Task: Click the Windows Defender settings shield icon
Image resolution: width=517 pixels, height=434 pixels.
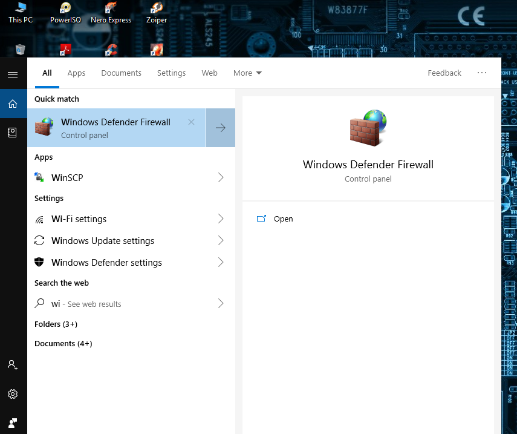Action: [40, 262]
